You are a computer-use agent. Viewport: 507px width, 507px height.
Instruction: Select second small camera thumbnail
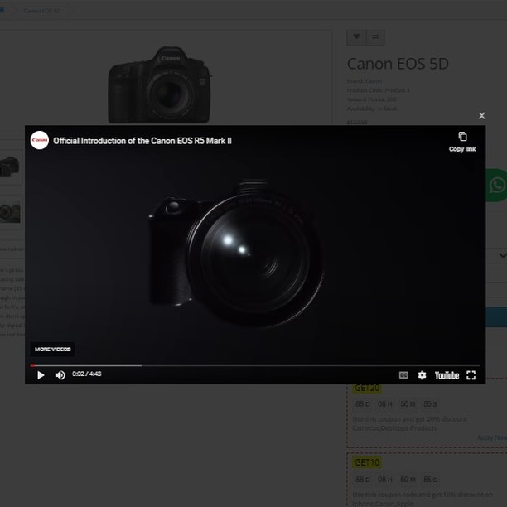click(x=10, y=211)
